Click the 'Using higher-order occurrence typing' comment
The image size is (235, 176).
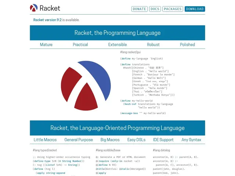[x=62, y=157]
